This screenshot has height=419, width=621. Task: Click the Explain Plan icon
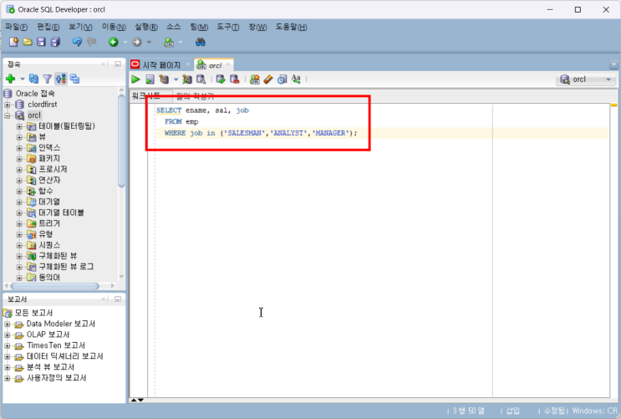pyautogui.click(x=164, y=79)
